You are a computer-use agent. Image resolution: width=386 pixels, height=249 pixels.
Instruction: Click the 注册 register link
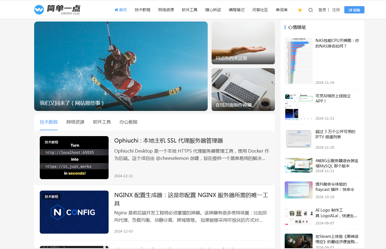(336, 10)
